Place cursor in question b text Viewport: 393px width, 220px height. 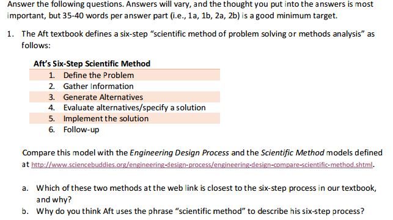(x=200, y=211)
